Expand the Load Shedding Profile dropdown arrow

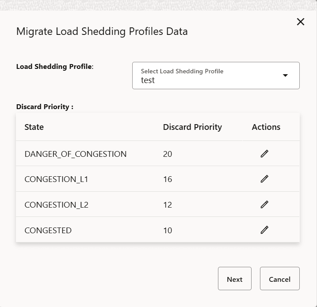pos(285,76)
